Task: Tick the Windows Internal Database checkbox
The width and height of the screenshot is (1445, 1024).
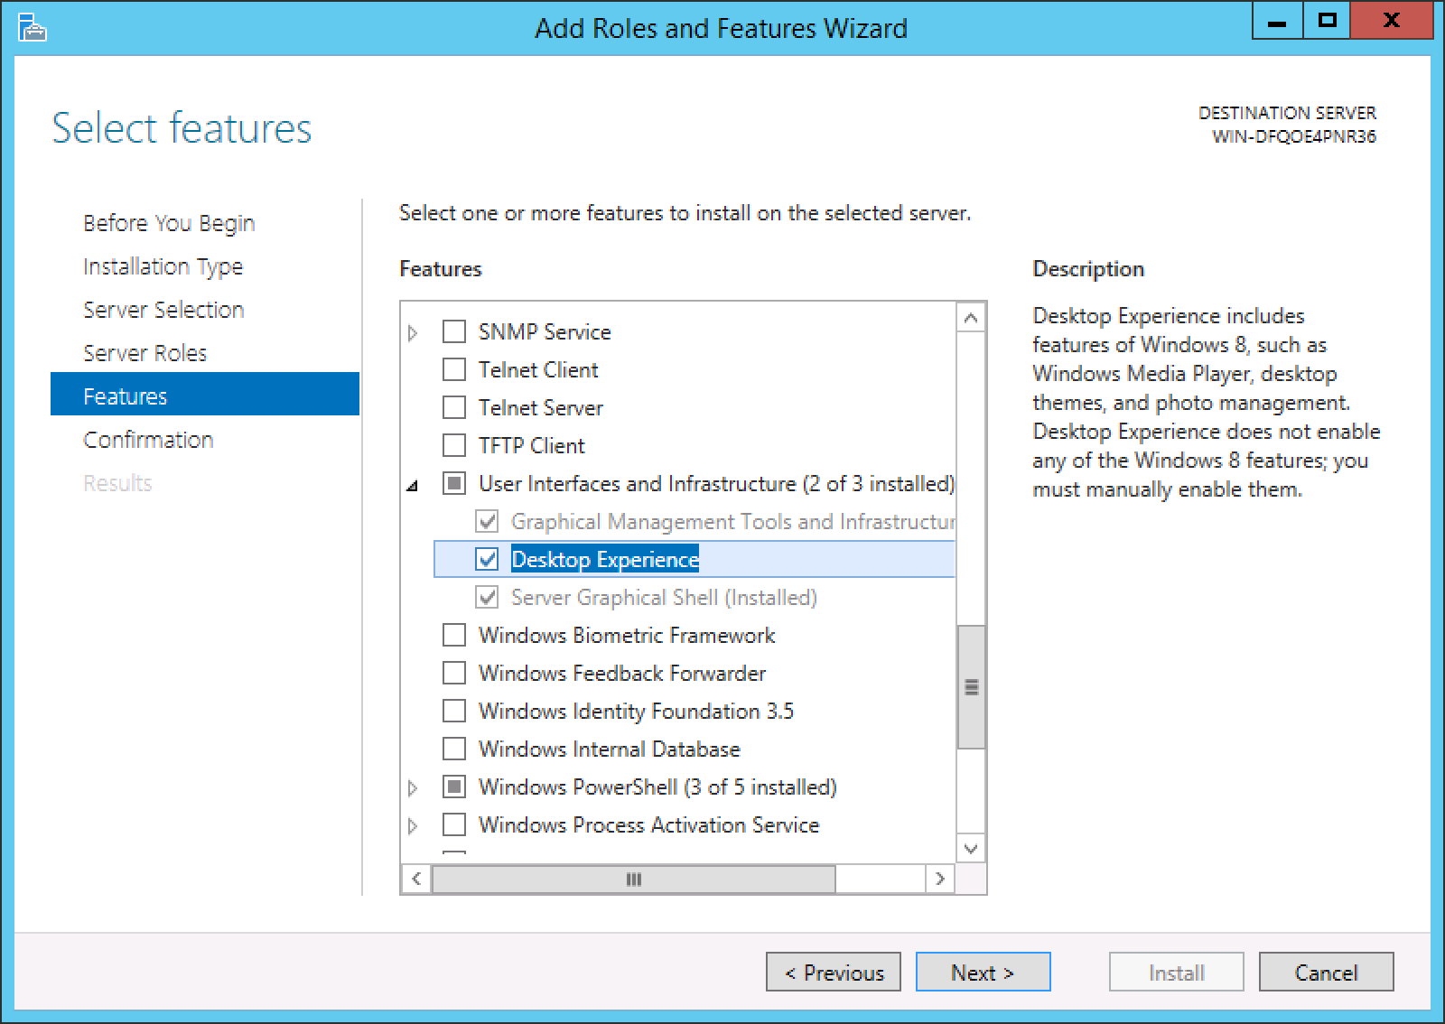Action: [x=454, y=749]
